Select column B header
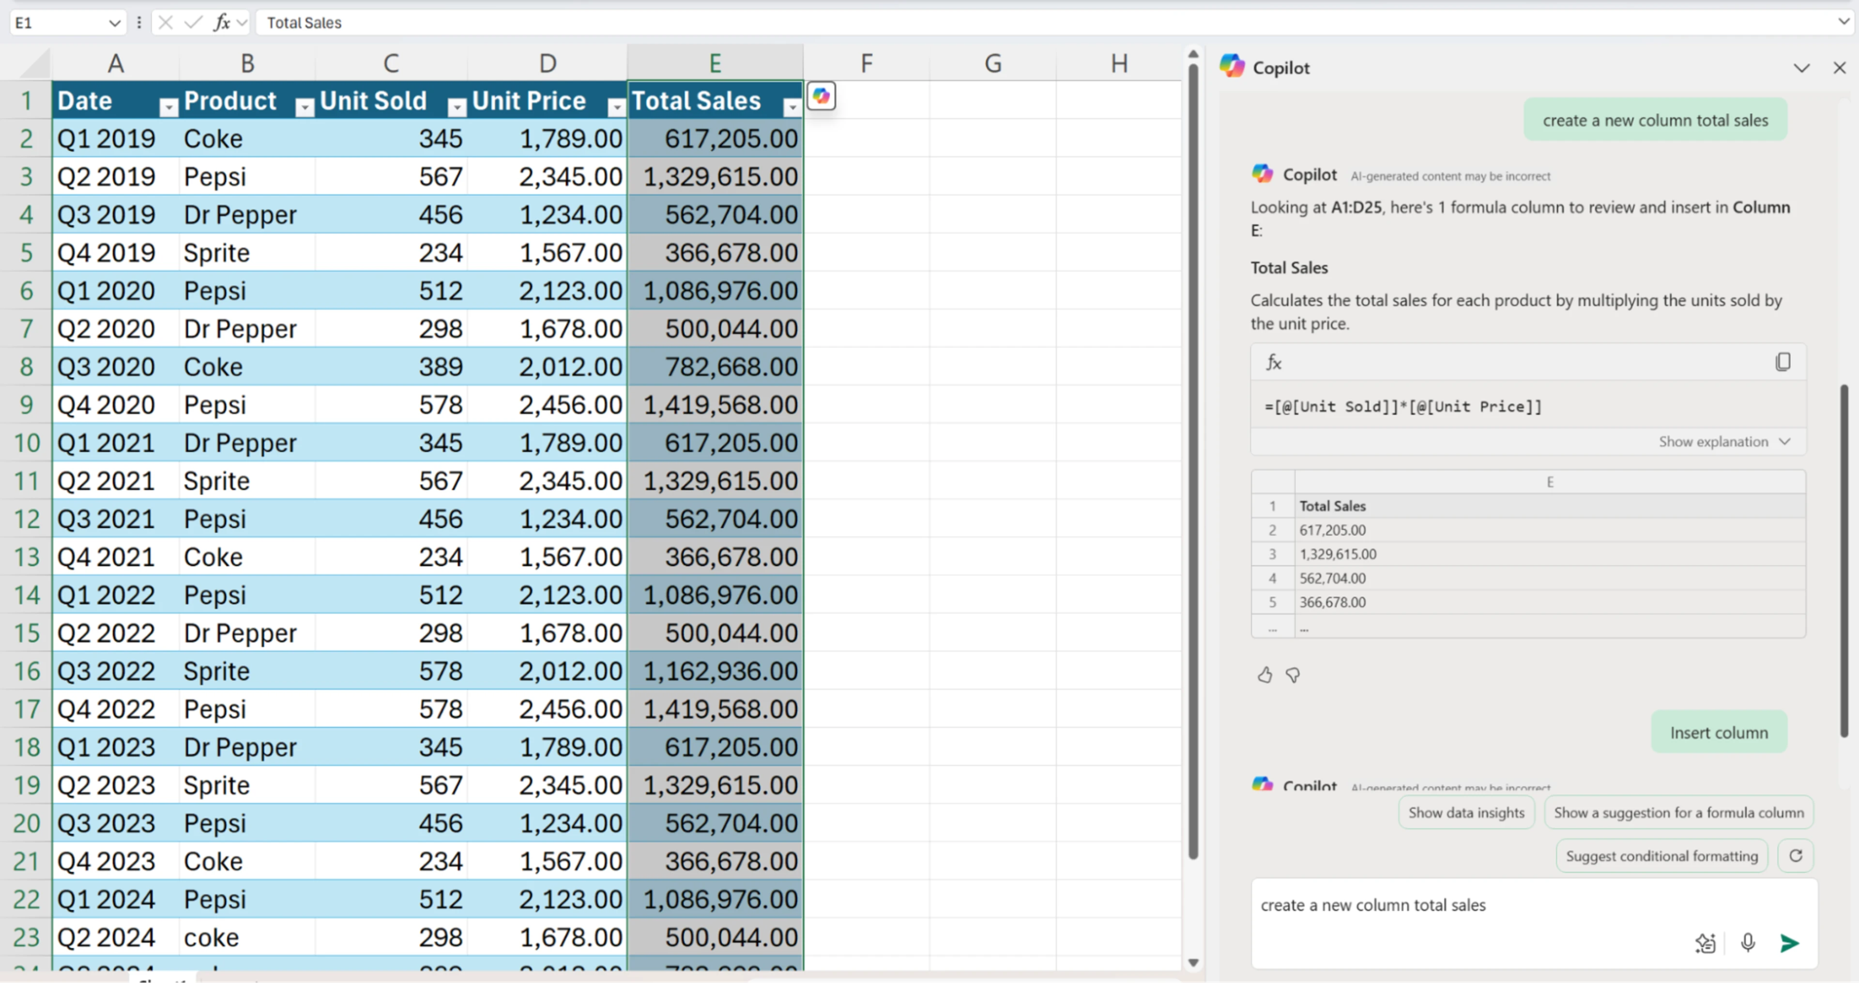The height and width of the screenshot is (983, 1859). 247,63
